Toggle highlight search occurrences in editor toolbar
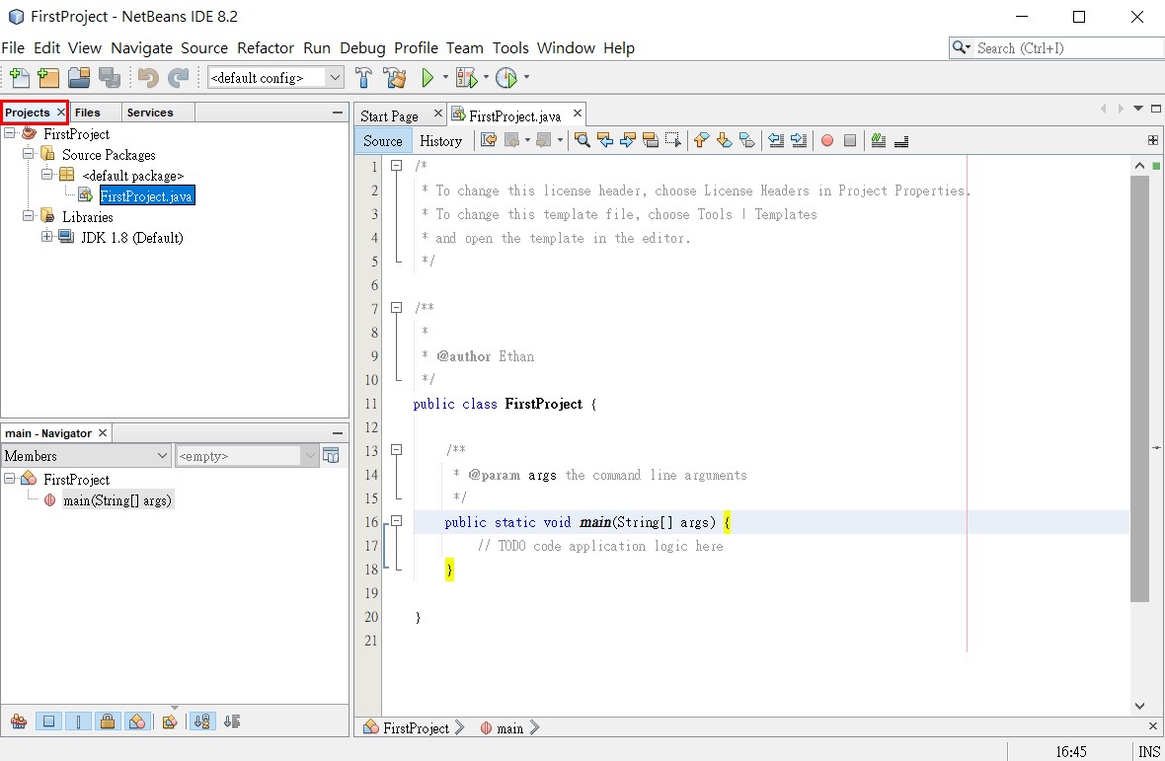Screen dimensions: 1165x761 tap(649, 140)
